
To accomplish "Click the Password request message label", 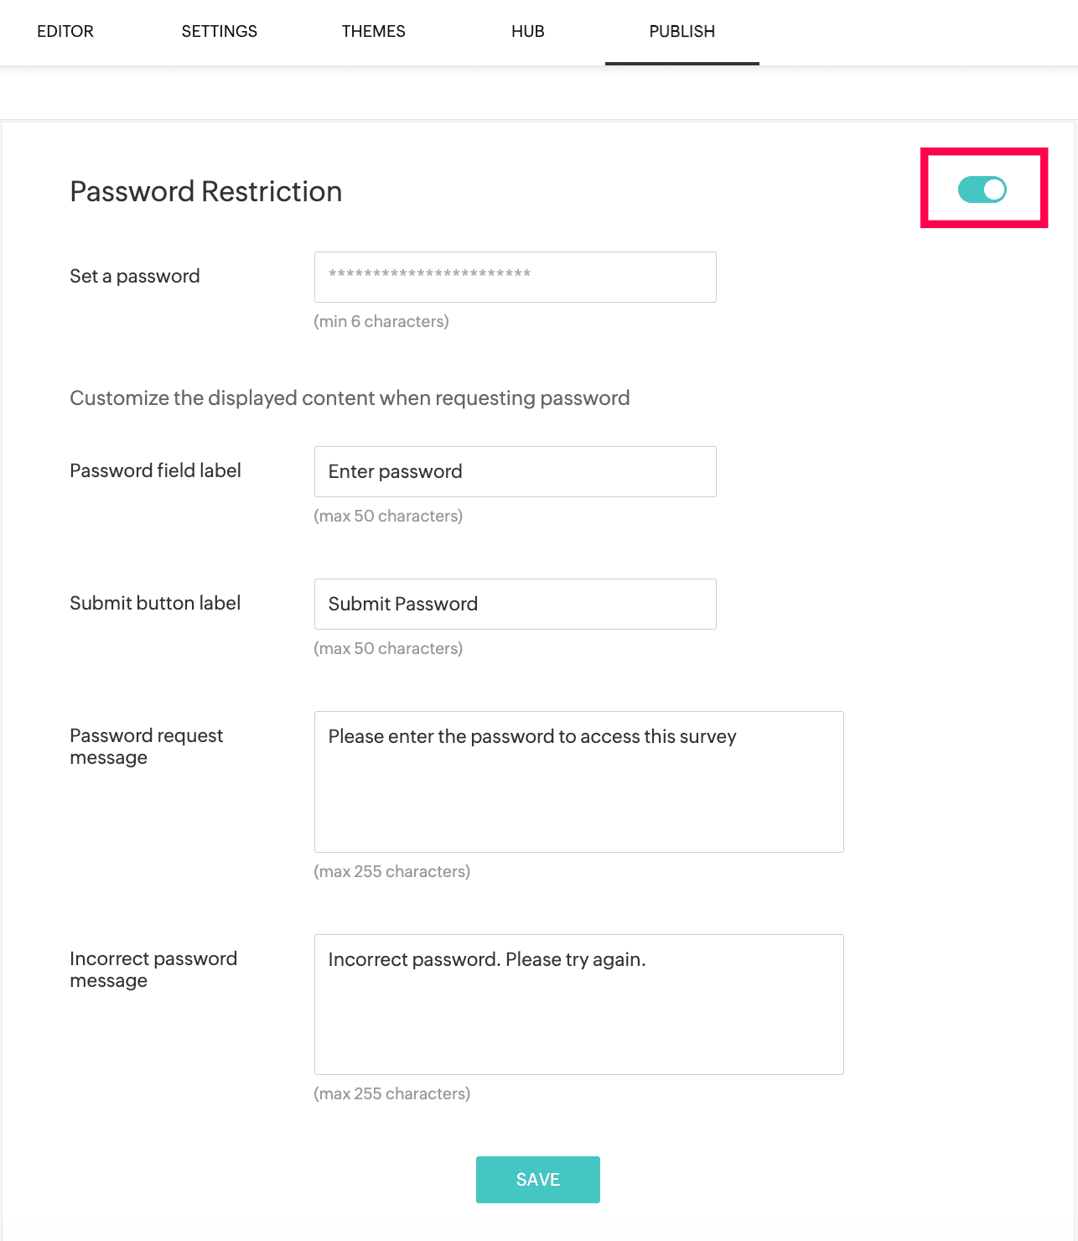I will [147, 746].
